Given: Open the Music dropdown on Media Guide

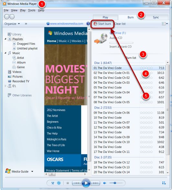Looking at the screenshot, I should click(x=64, y=41).
